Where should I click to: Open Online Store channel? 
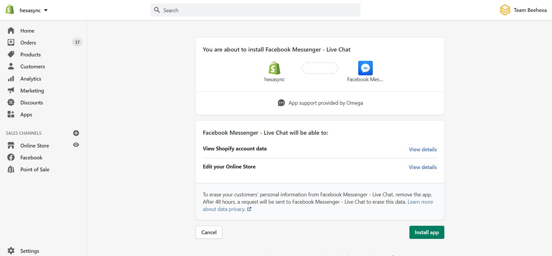click(x=35, y=145)
